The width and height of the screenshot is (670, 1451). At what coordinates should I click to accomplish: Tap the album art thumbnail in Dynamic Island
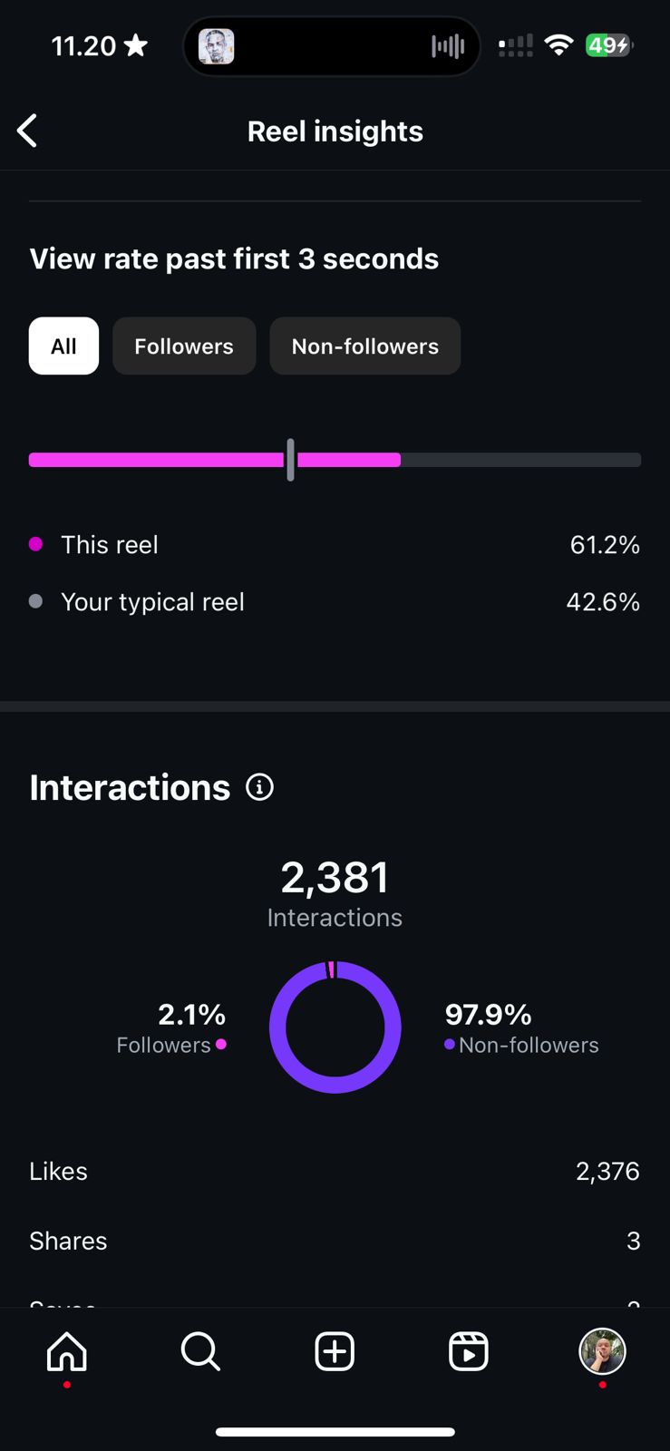217,46
